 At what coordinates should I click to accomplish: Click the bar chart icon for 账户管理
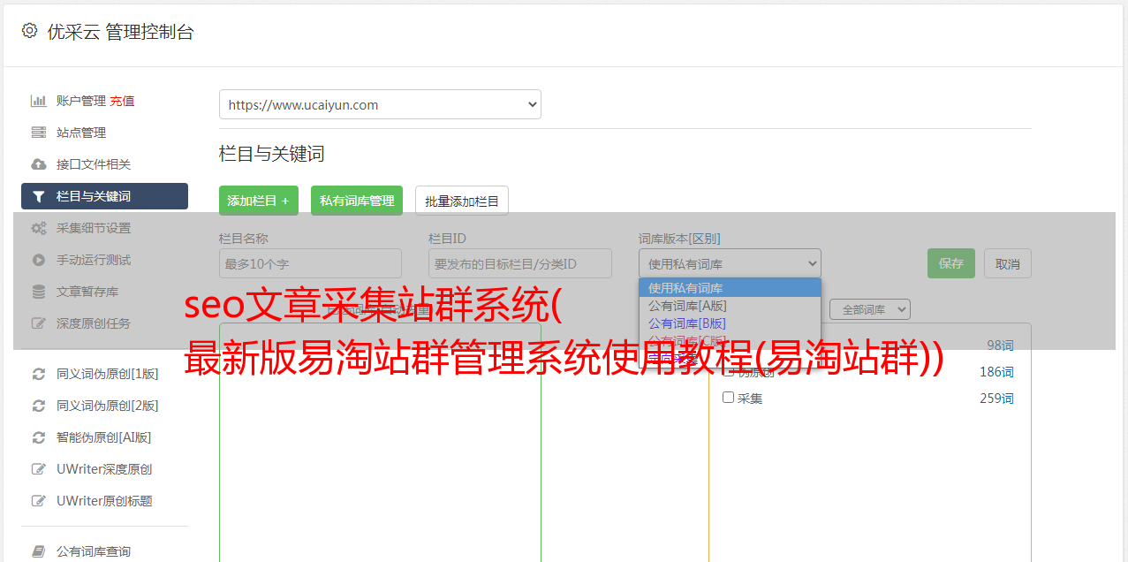[39, 101]
